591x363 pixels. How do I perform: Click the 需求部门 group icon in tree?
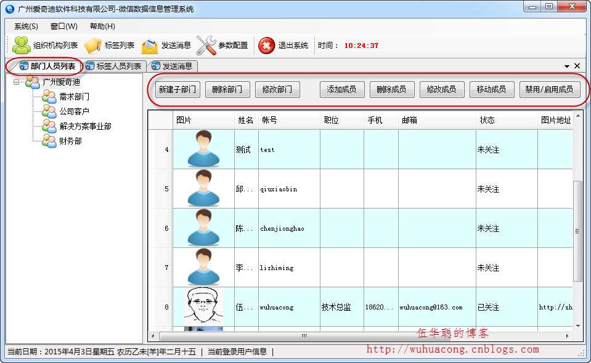[49, 97]
